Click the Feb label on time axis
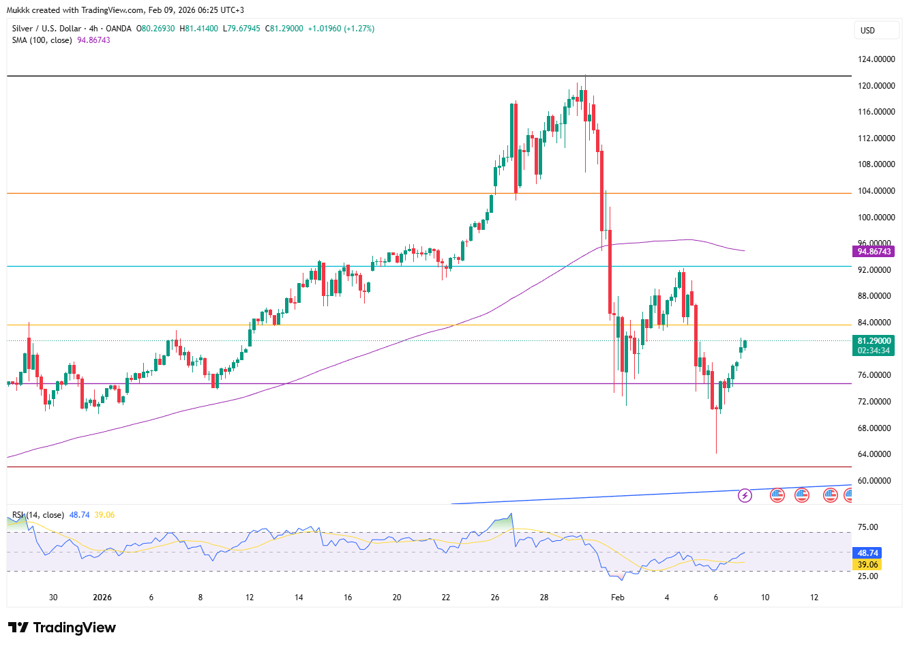The width and height of the screenshot is (909, 648). (617, 598)
